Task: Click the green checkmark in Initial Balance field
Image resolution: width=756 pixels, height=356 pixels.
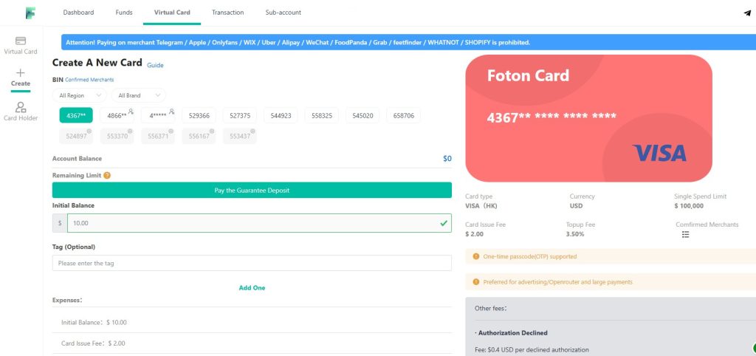Action: tap(444, 223)
